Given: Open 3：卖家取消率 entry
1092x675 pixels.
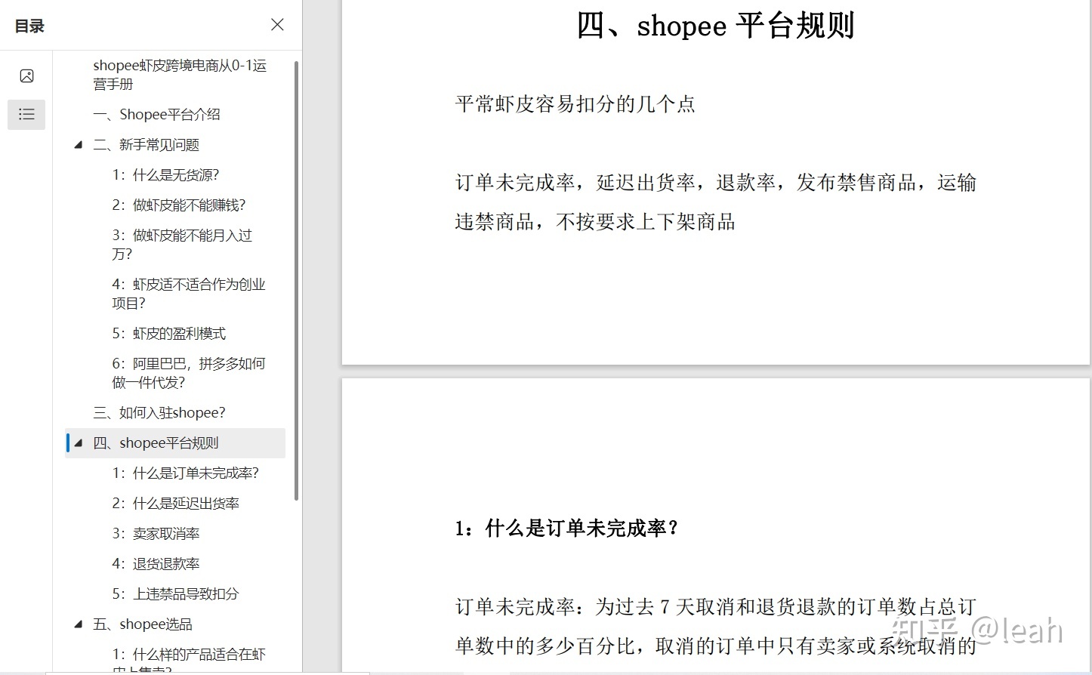Looking at the screenshot, I should (156, 534).
